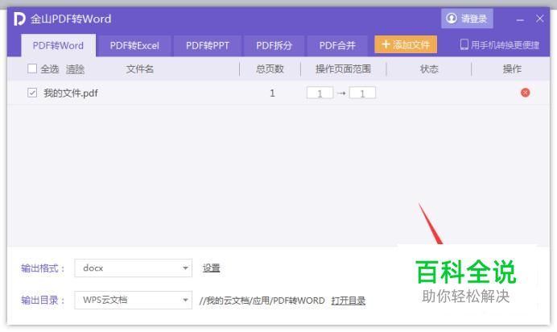Click the start page input for 我的文件.pdf
The image size is (557, 332).
(320, 93)
